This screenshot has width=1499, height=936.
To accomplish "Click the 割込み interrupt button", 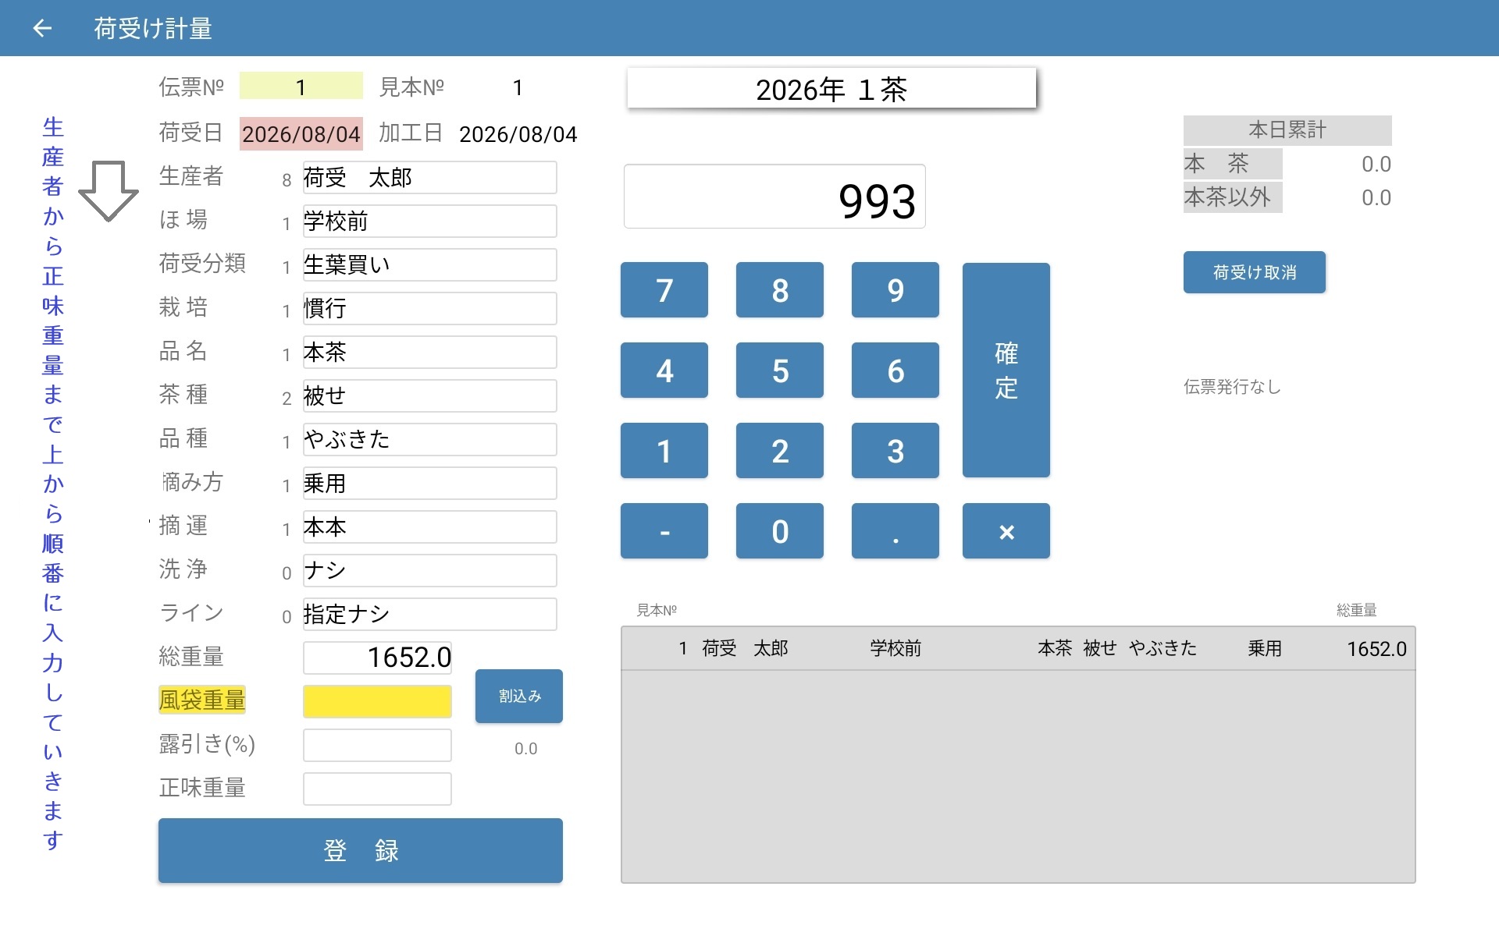I will tap(519, 696).
